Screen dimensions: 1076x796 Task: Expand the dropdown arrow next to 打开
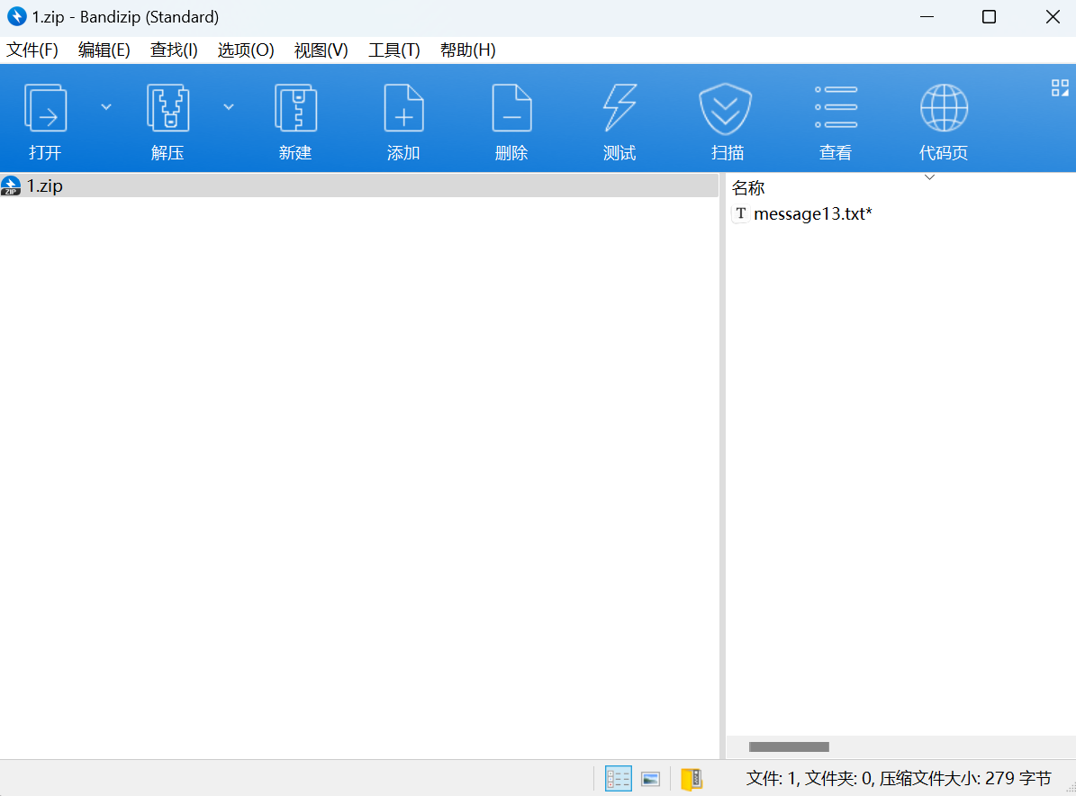pos(106,107)
